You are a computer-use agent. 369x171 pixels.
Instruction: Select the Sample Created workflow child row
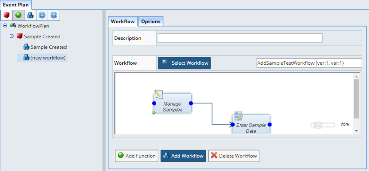pos(48,47)
